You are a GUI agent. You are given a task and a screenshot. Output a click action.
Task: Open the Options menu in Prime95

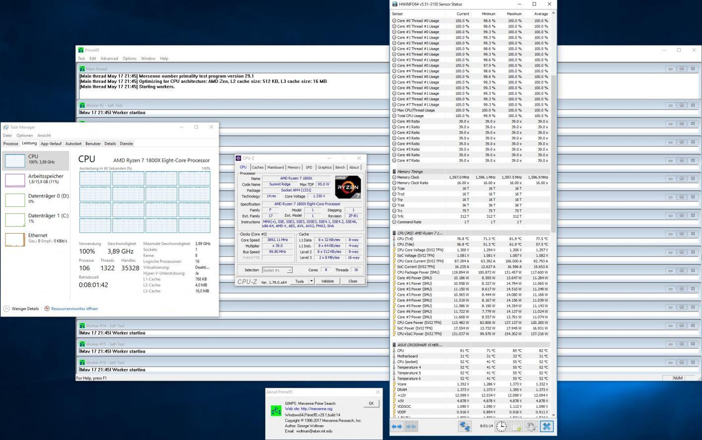(x=129, y=59)
